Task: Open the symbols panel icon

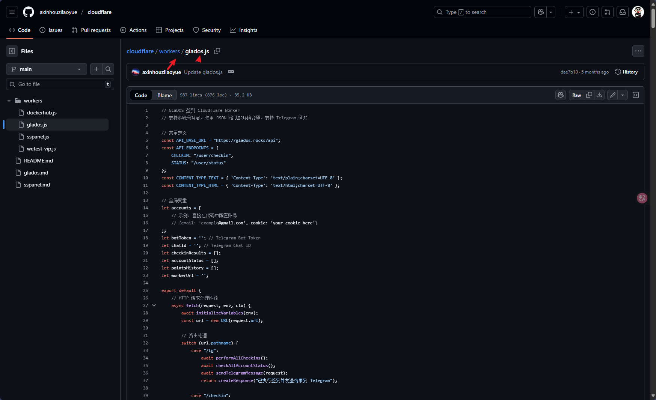Action: coord(636,95)
